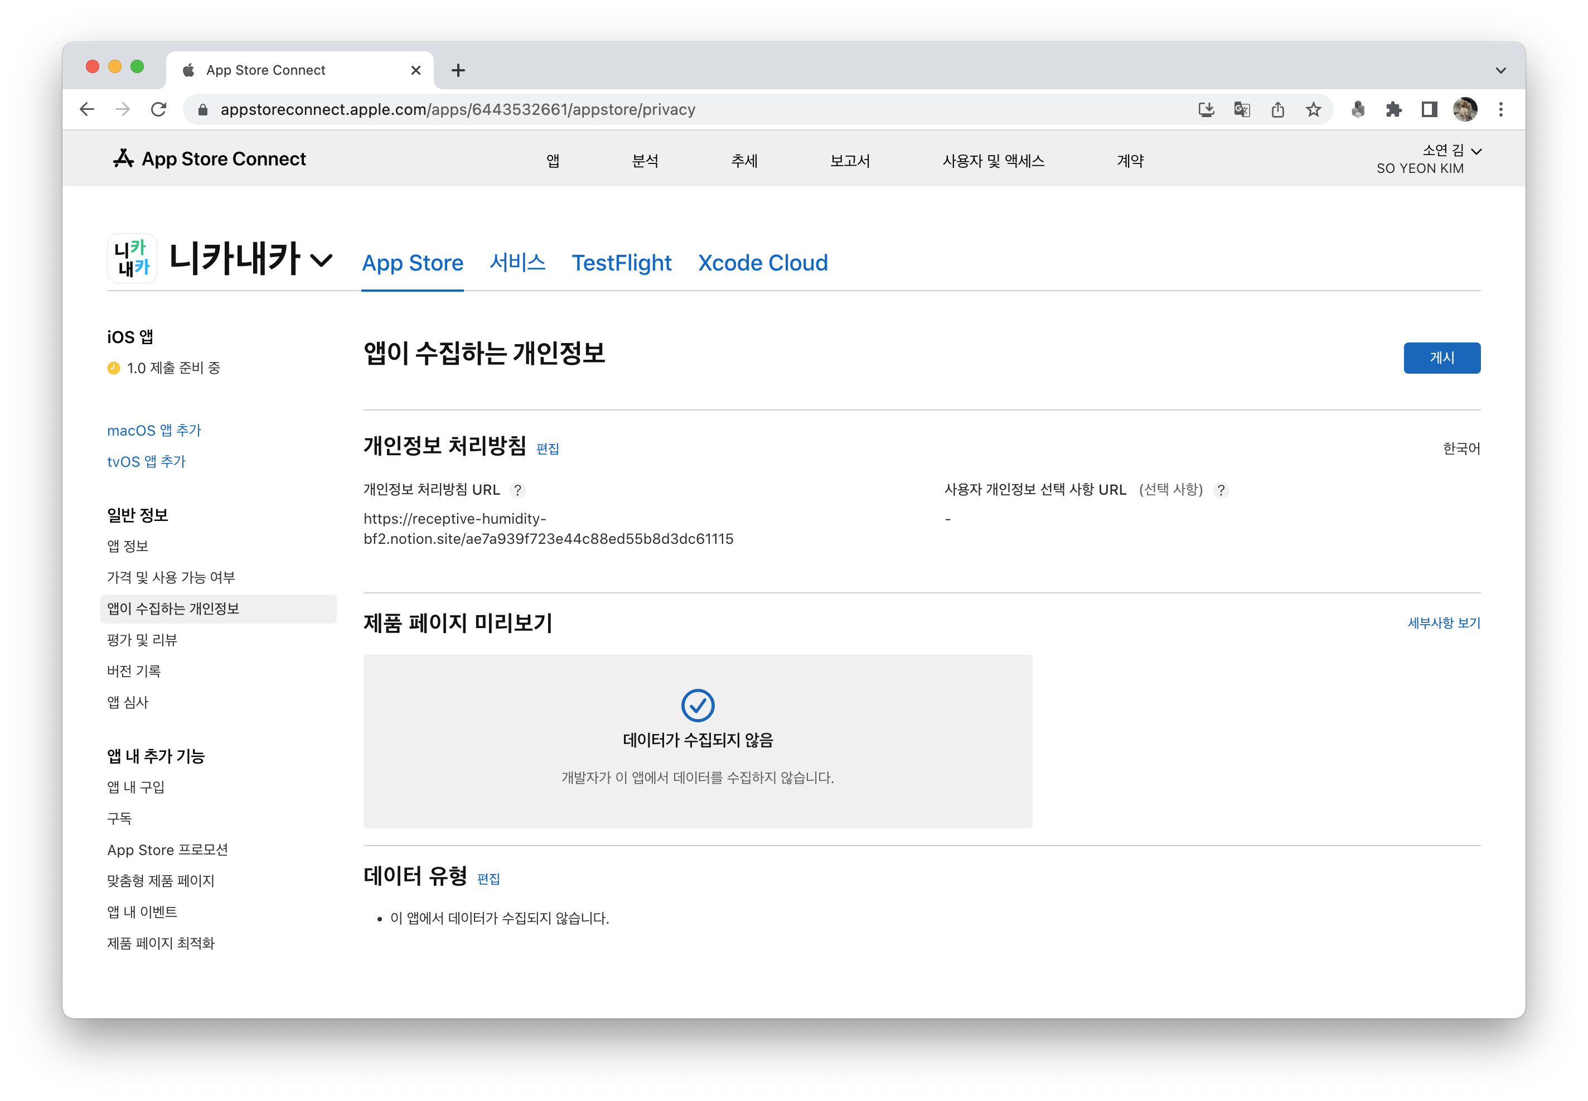Click the 데이터가 수집되지 않음 preview card text
This screenshot has height=1101, width=1588.
(698, 740)
